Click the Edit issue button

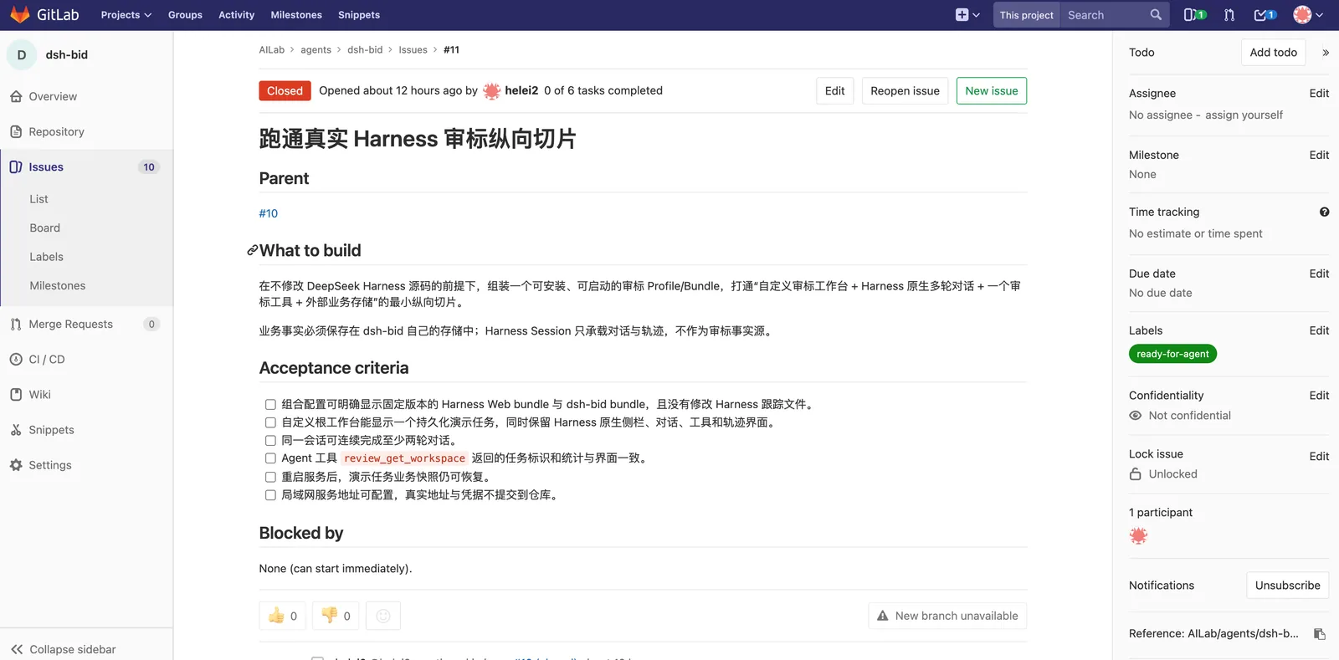coord(834,90)
